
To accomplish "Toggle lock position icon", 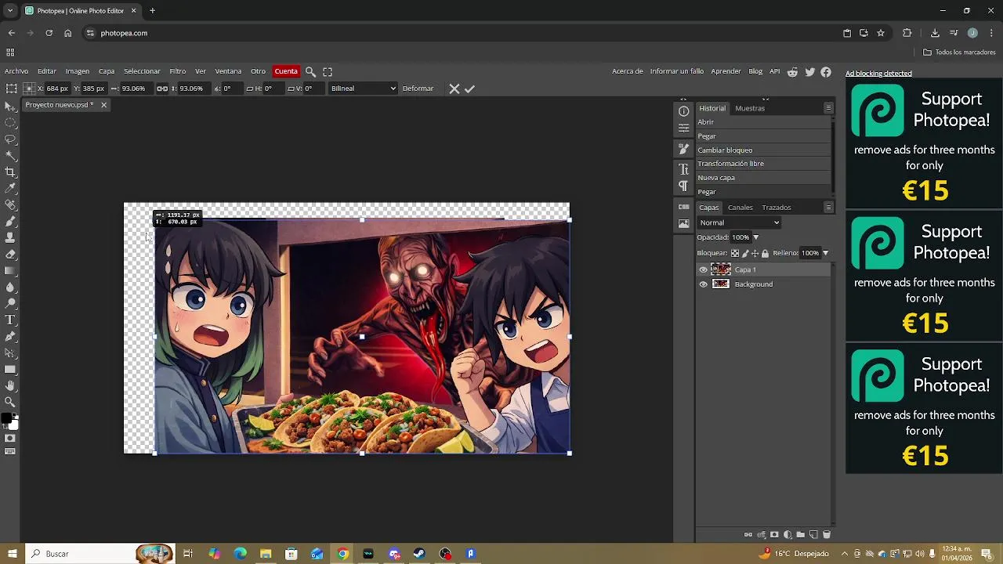I will (755, 253).
